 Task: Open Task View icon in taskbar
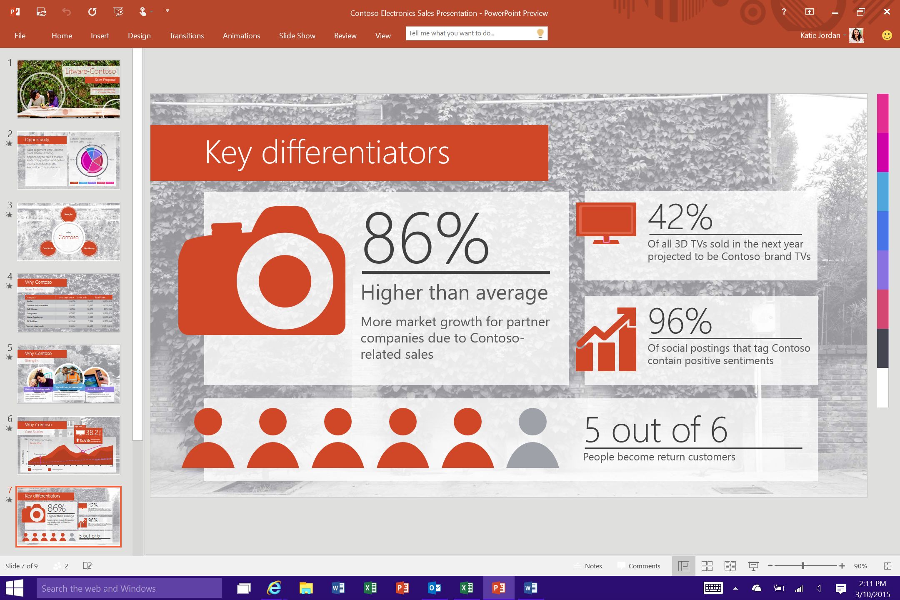(x=244, y=588)
